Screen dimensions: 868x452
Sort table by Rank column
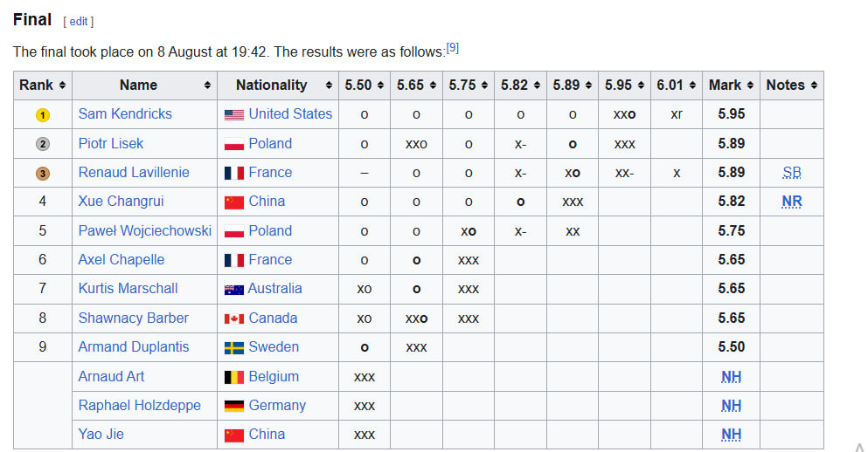(x=43, y=86)
